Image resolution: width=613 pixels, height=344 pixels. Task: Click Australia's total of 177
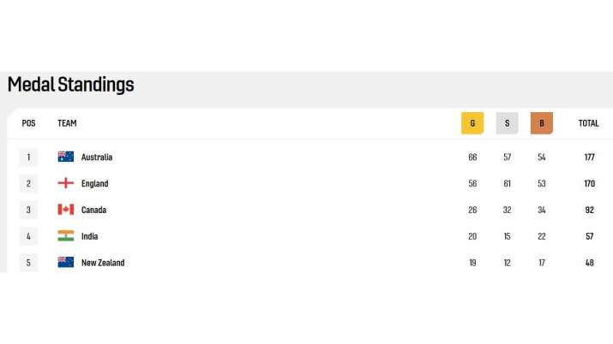point(590,157)
